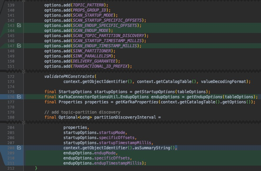261x171 pixels.
Task: Click line number 139 in gutter
Action: (11, 5)
